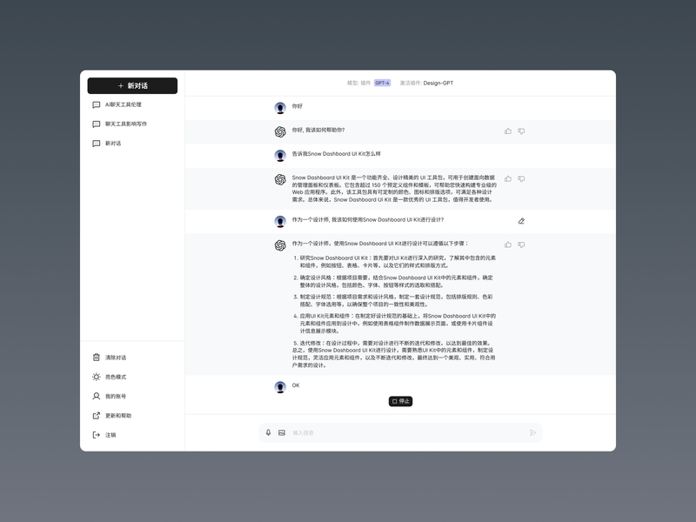Log out using the 注销 icon

[97, 435]
